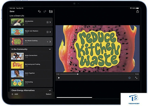Expand the Clean Energy Alternatives section
148x106 pixels.
(x=50, y=90)
